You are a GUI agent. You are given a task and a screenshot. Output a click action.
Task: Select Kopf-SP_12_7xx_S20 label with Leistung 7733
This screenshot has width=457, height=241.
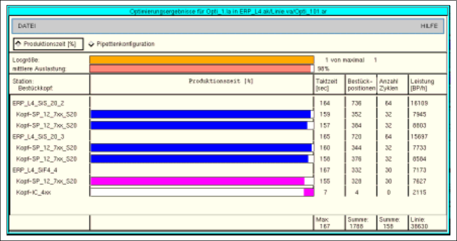point(46,148)
